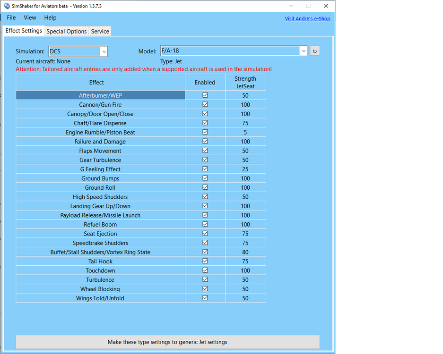Uncheck Canopy/Door Open/Close enabled box
443x354 pixels.
click(x=205, y=113)
